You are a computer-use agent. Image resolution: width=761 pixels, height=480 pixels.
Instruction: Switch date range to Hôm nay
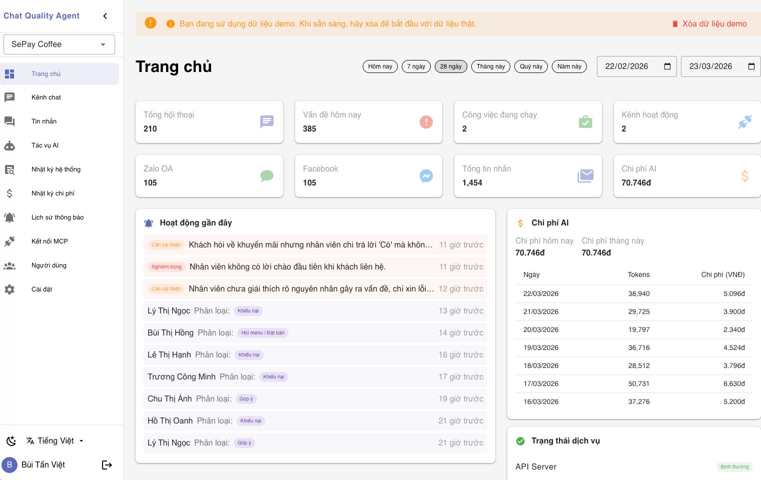pos(380,66)
